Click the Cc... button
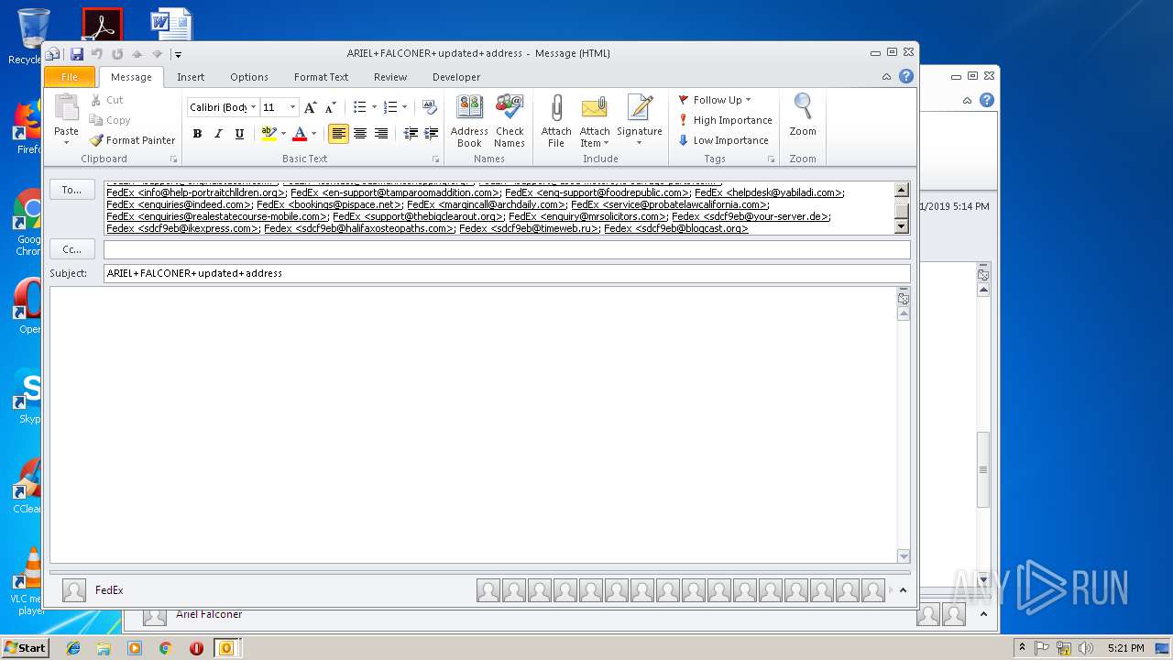Screen dimensions: 1173x660 pyautogui.click(x=72, y=249)
